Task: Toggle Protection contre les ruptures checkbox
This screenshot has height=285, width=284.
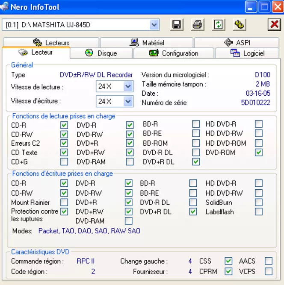Action: pos(64,212)
